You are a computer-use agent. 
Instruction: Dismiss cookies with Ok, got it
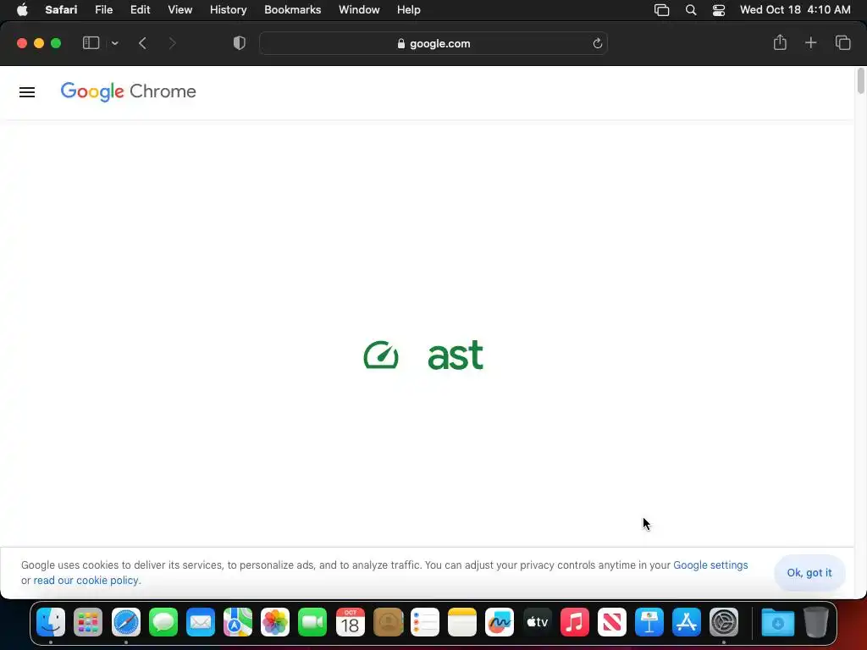click(x=809, y=573)
